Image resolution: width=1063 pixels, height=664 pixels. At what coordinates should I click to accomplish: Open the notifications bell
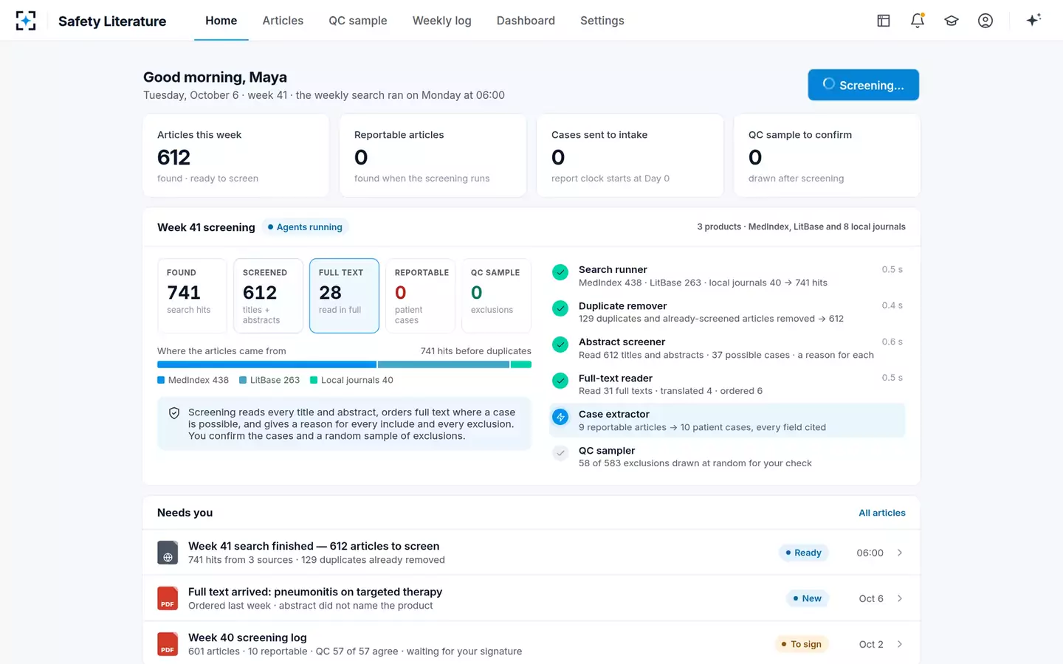point(918,21)
